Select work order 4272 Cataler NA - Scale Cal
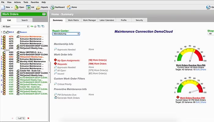The image size is (214, 122). click(24, 71)
